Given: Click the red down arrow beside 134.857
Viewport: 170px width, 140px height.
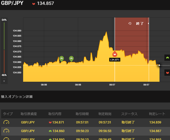Looking at the screenshot, I should 34,4.
